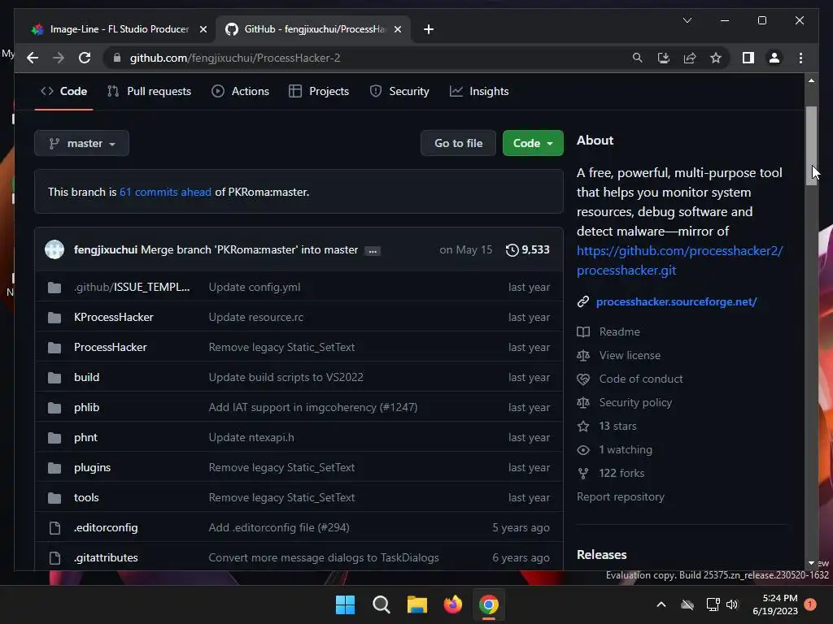
Task: Open the .github/ISSUE_TEMPLATE folder
Action: (x=132, y=287)
